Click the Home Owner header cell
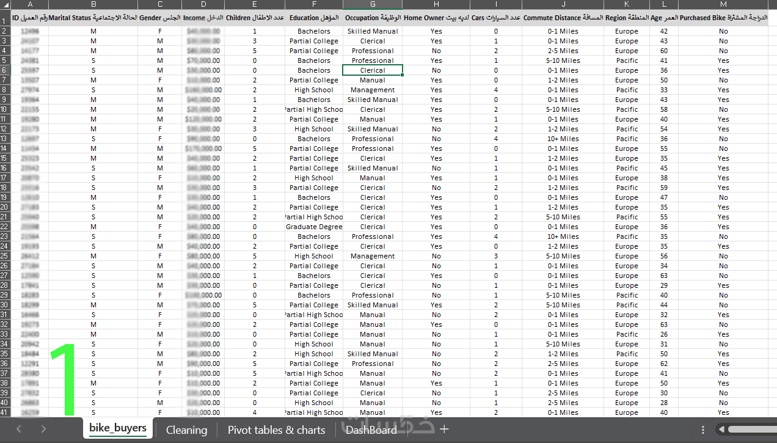Image resolution: width=777 pixels, height=443 pixels. pos(436,18)
